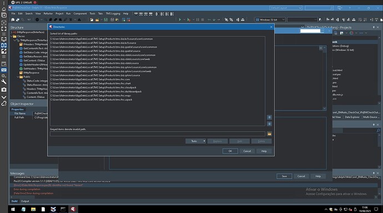Image resolution: width=383 pixels, height=213 pixels.
Task: Select the tms.biz.bcl\source\core\common path
Action: 102,39
